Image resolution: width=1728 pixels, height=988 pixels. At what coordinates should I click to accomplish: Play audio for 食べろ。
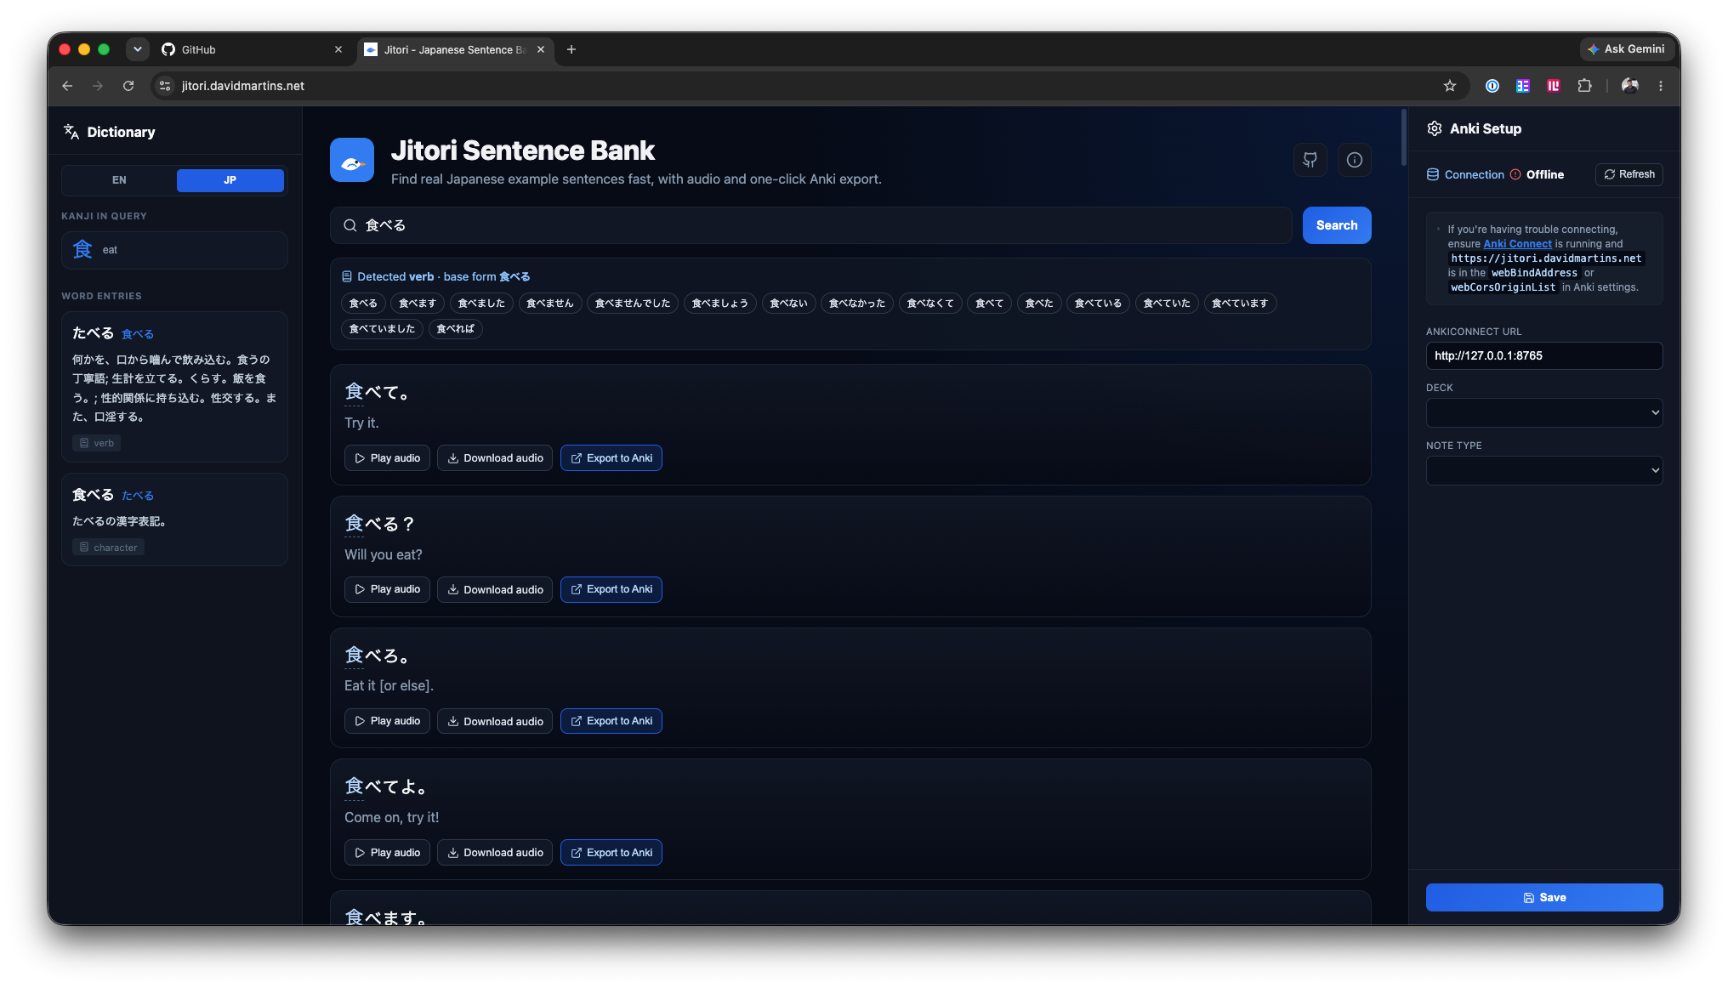(387, 721)
